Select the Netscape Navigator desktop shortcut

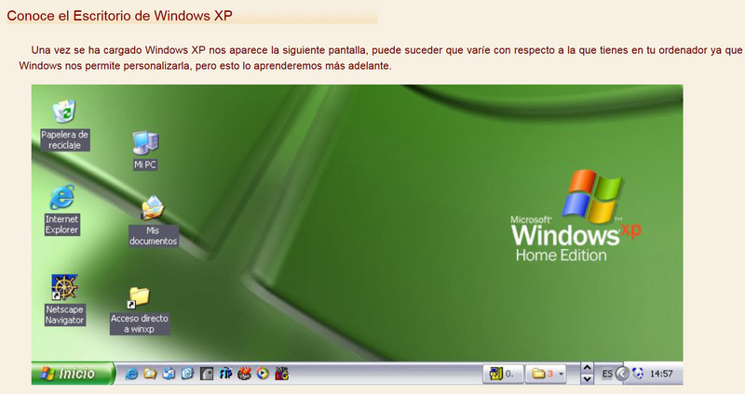64,299
